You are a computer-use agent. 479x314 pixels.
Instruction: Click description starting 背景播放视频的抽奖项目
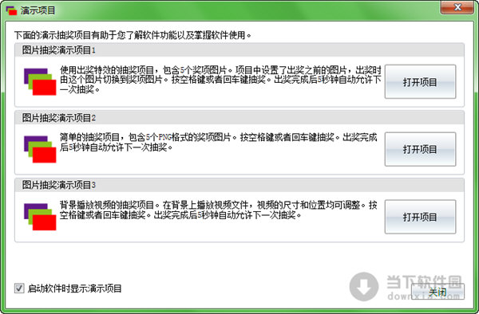(x=218, y=210)
